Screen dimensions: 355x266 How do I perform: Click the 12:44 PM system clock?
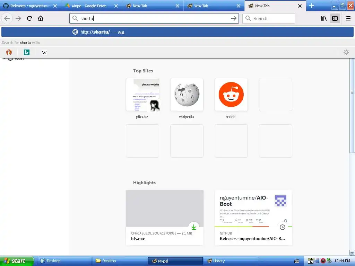(342, 261)
